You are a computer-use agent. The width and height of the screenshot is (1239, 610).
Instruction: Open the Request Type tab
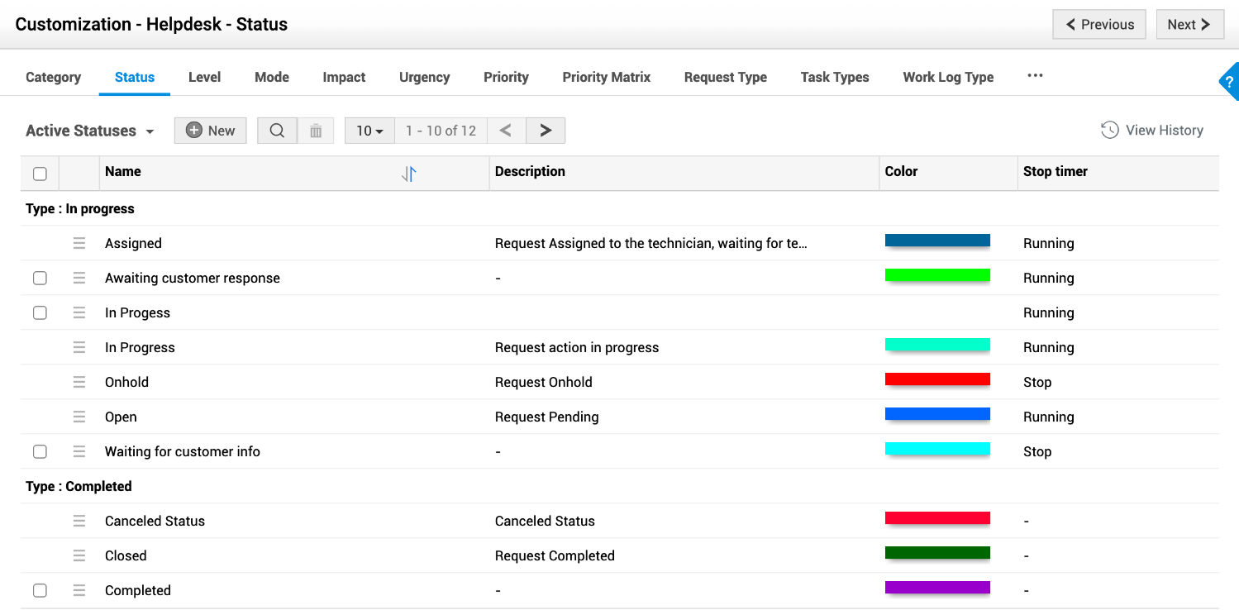(725, 77)
